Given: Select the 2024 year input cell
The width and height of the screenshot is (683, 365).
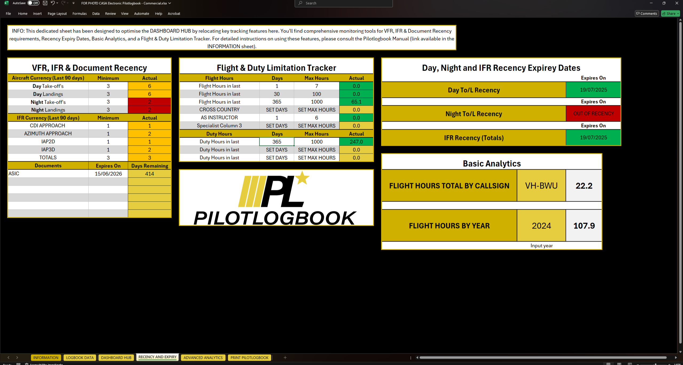Looking at the screenshot, I should tap(541, 226).
